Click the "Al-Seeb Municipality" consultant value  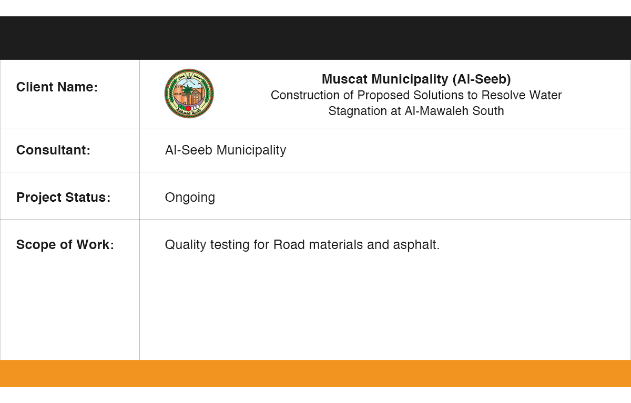click(x=225, y=150)
